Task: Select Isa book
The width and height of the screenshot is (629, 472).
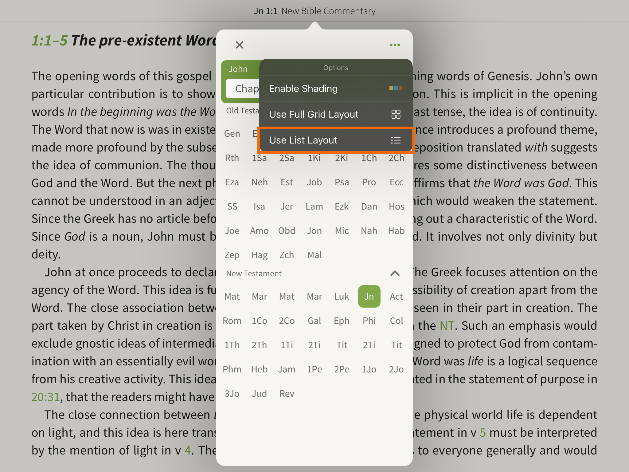Action: point(259,206)
